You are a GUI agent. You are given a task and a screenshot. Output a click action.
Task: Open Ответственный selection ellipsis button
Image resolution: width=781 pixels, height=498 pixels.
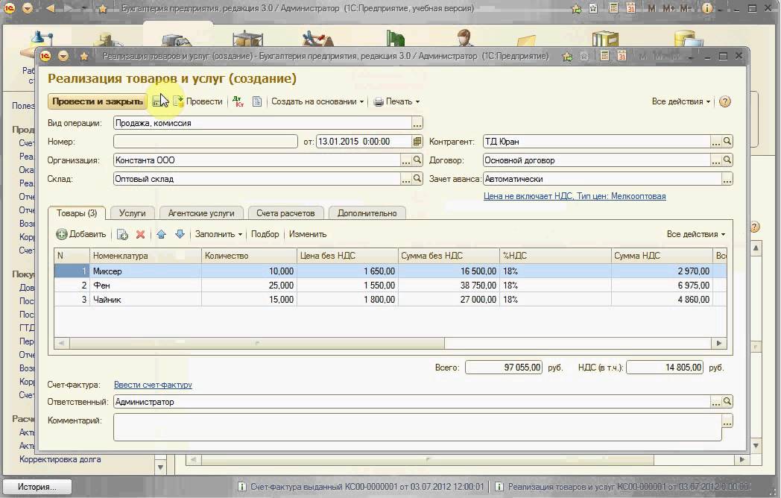coord(715,402)
